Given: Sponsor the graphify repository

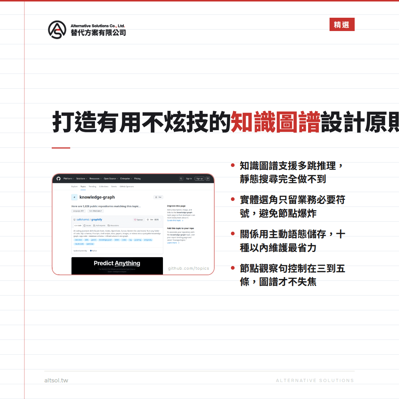Looking at the screenshot, I should tap(139, 219).
